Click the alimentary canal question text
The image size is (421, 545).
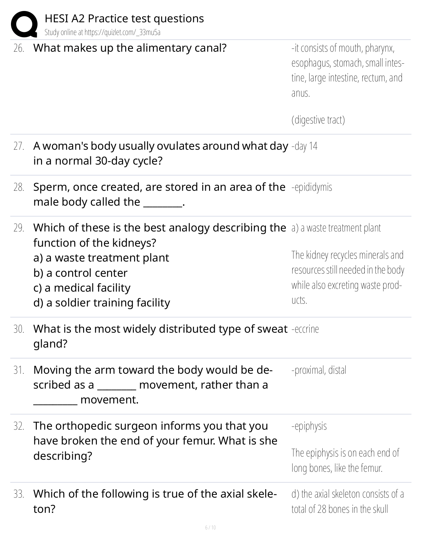click(130, 48)
